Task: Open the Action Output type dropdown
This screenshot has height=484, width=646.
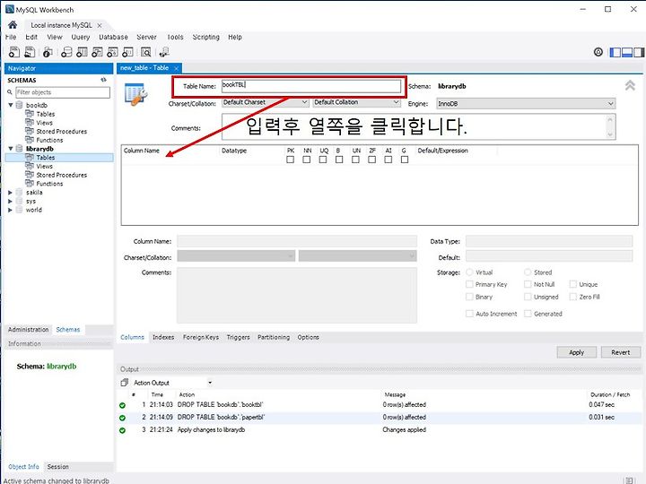Action: click(x=210, y=383)
